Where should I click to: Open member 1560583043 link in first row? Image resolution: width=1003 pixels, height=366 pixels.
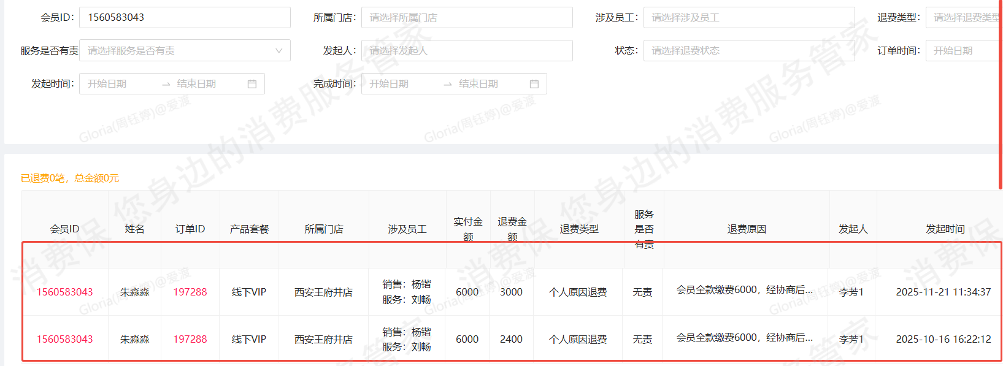(64, 292)
